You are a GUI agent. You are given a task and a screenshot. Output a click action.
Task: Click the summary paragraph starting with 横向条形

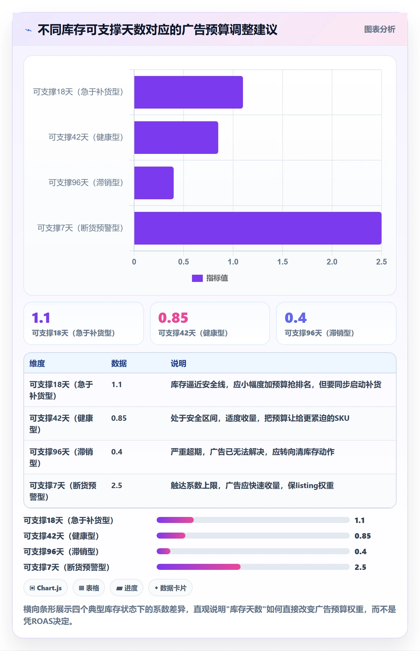point(210,615)
